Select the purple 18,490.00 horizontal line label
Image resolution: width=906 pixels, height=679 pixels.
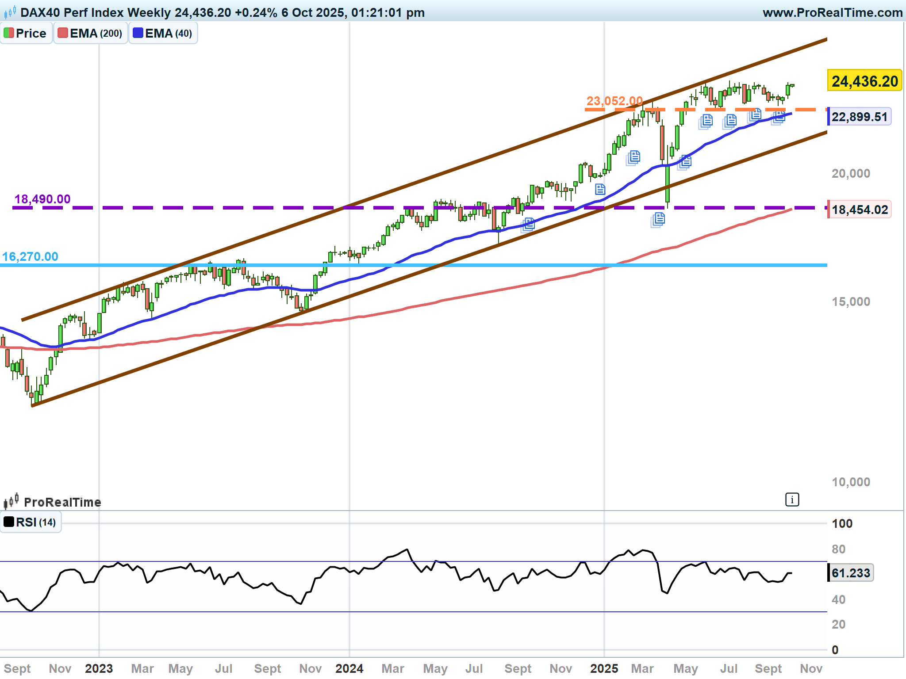point(42,199)
